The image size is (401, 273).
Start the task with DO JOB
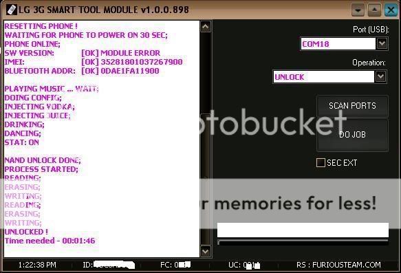click(352, 135)
